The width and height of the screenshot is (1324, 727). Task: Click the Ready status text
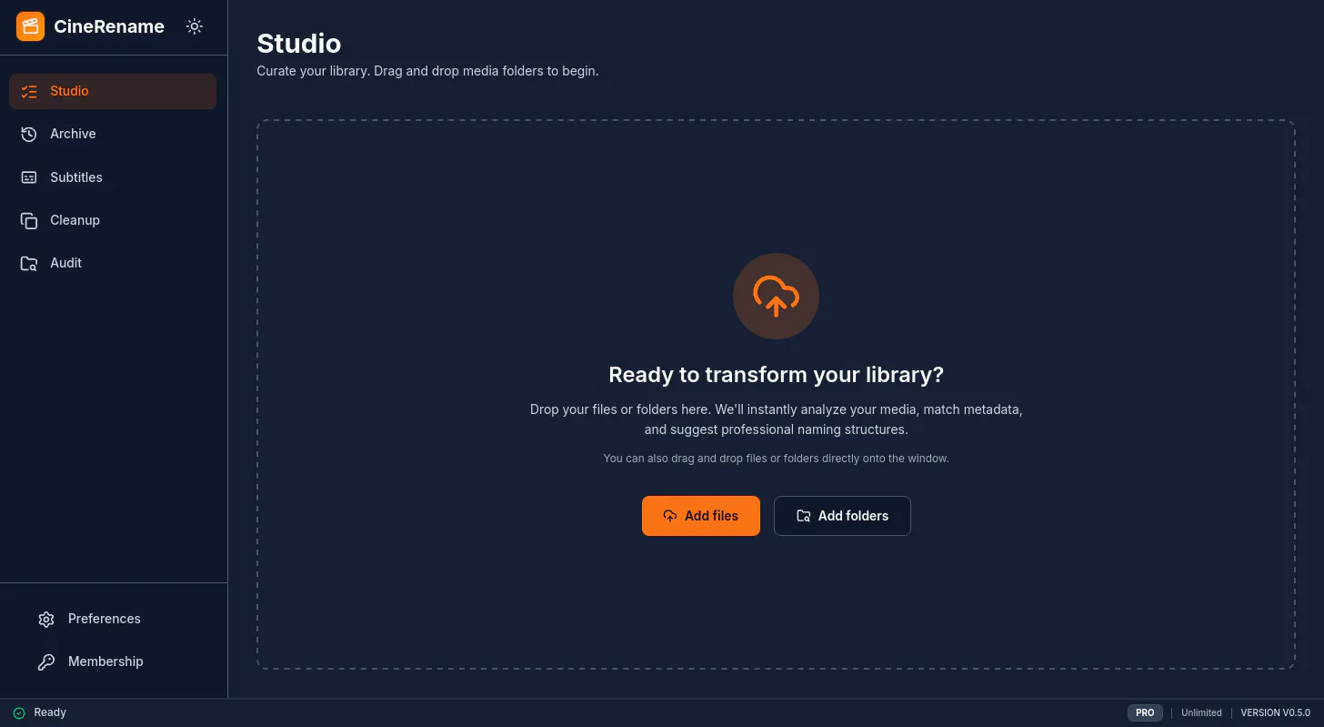[x=50, y=712]
